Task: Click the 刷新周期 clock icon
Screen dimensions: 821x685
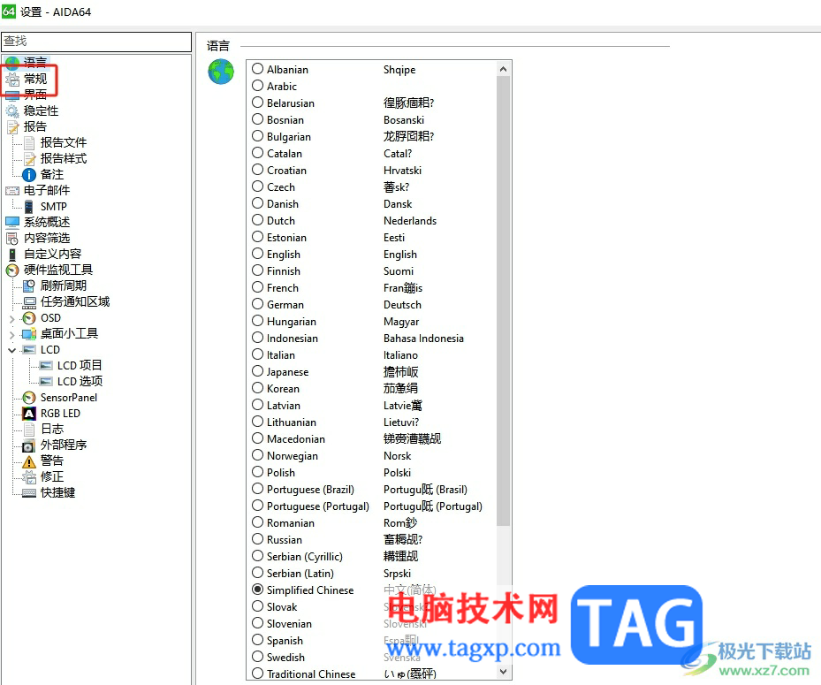Action: pyautogui.click(x=29, y=286)
